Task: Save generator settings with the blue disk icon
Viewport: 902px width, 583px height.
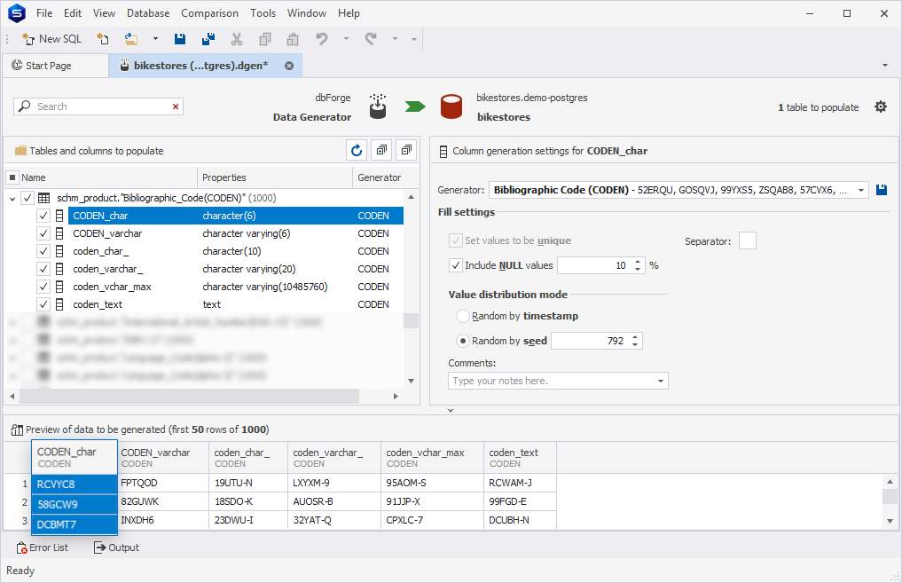Action: (x=882, y=190)
